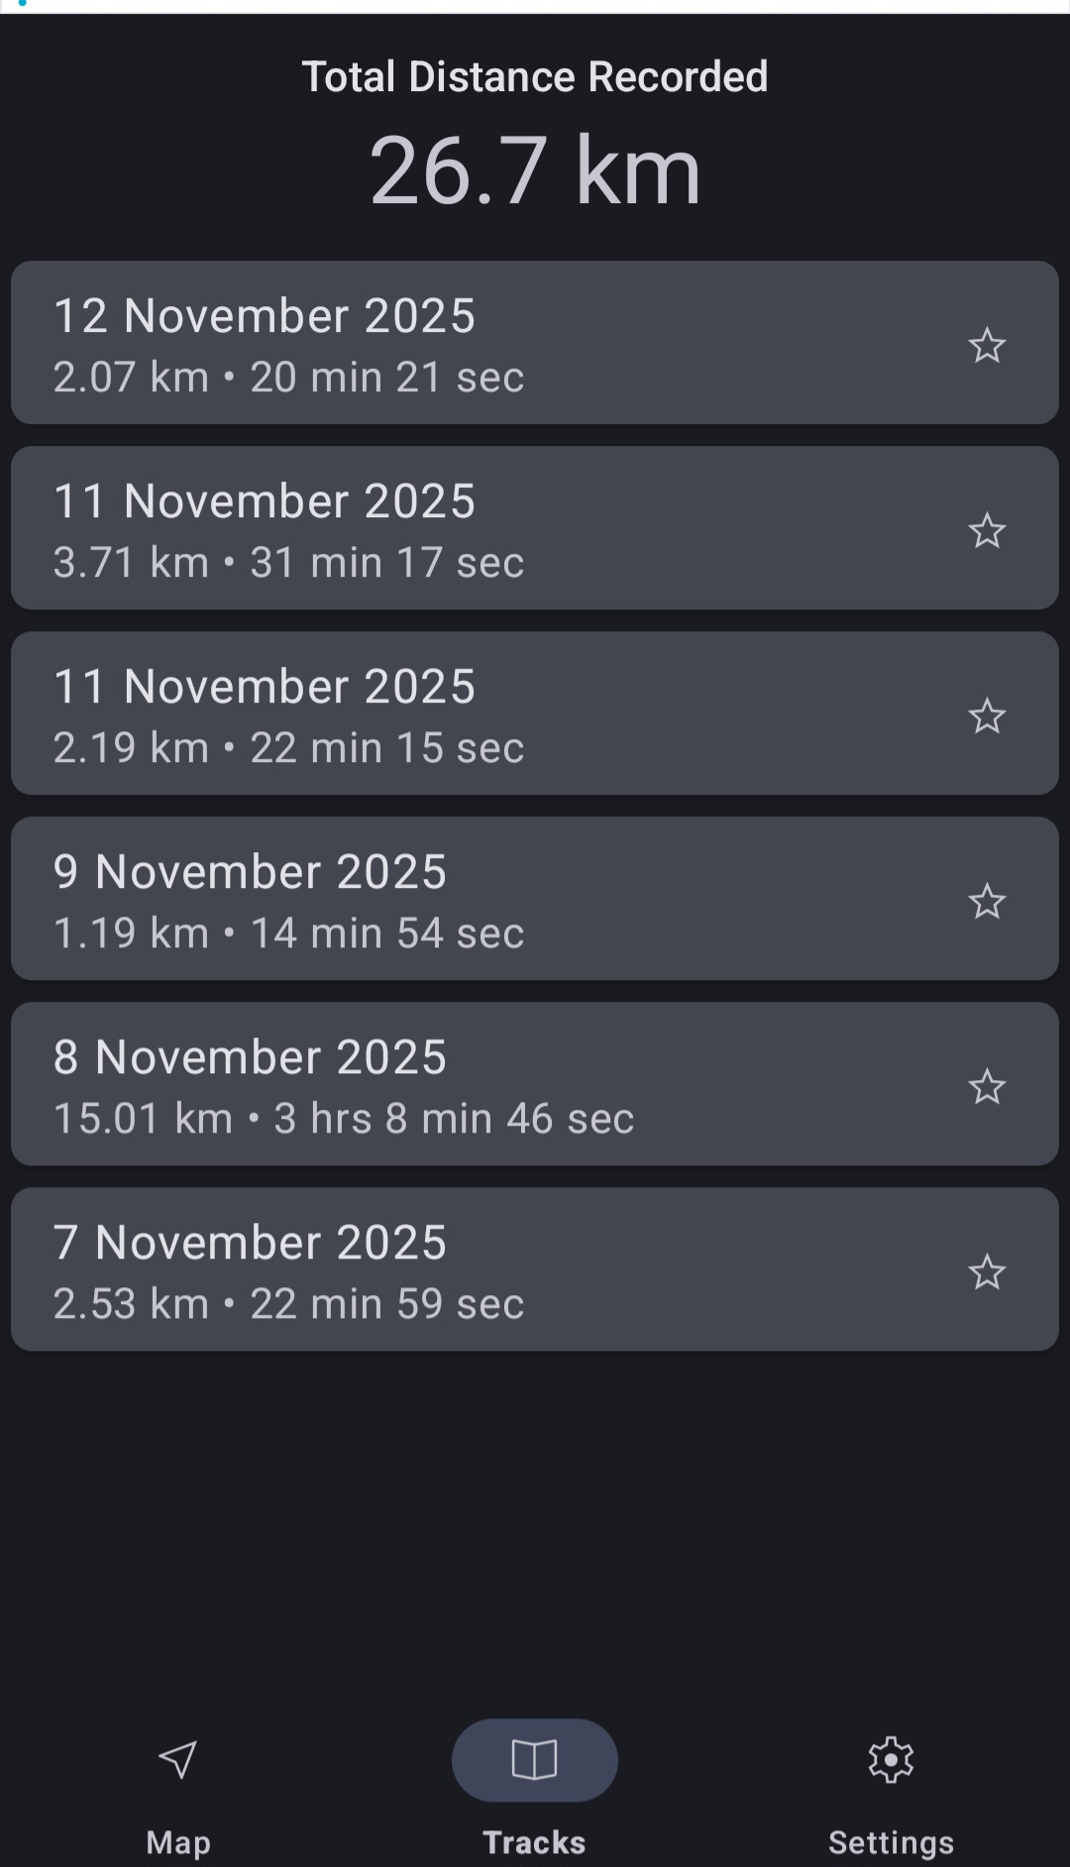View the 2.19 km track details text
1070x1867 pixels.
288,748
